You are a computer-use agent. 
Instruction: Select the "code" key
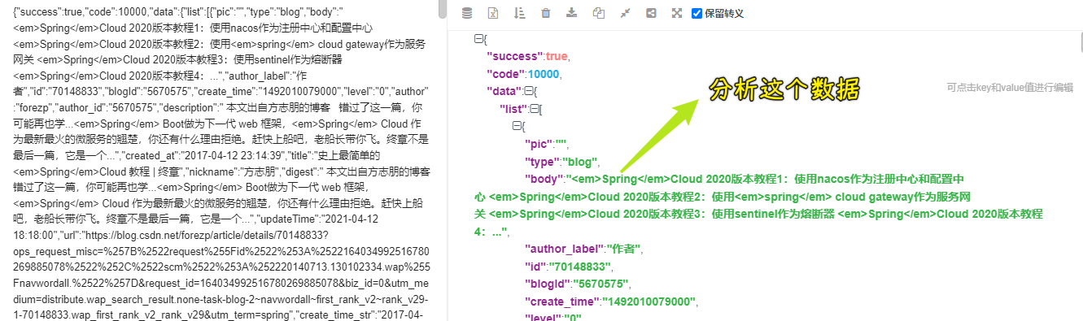click(504, 74)
